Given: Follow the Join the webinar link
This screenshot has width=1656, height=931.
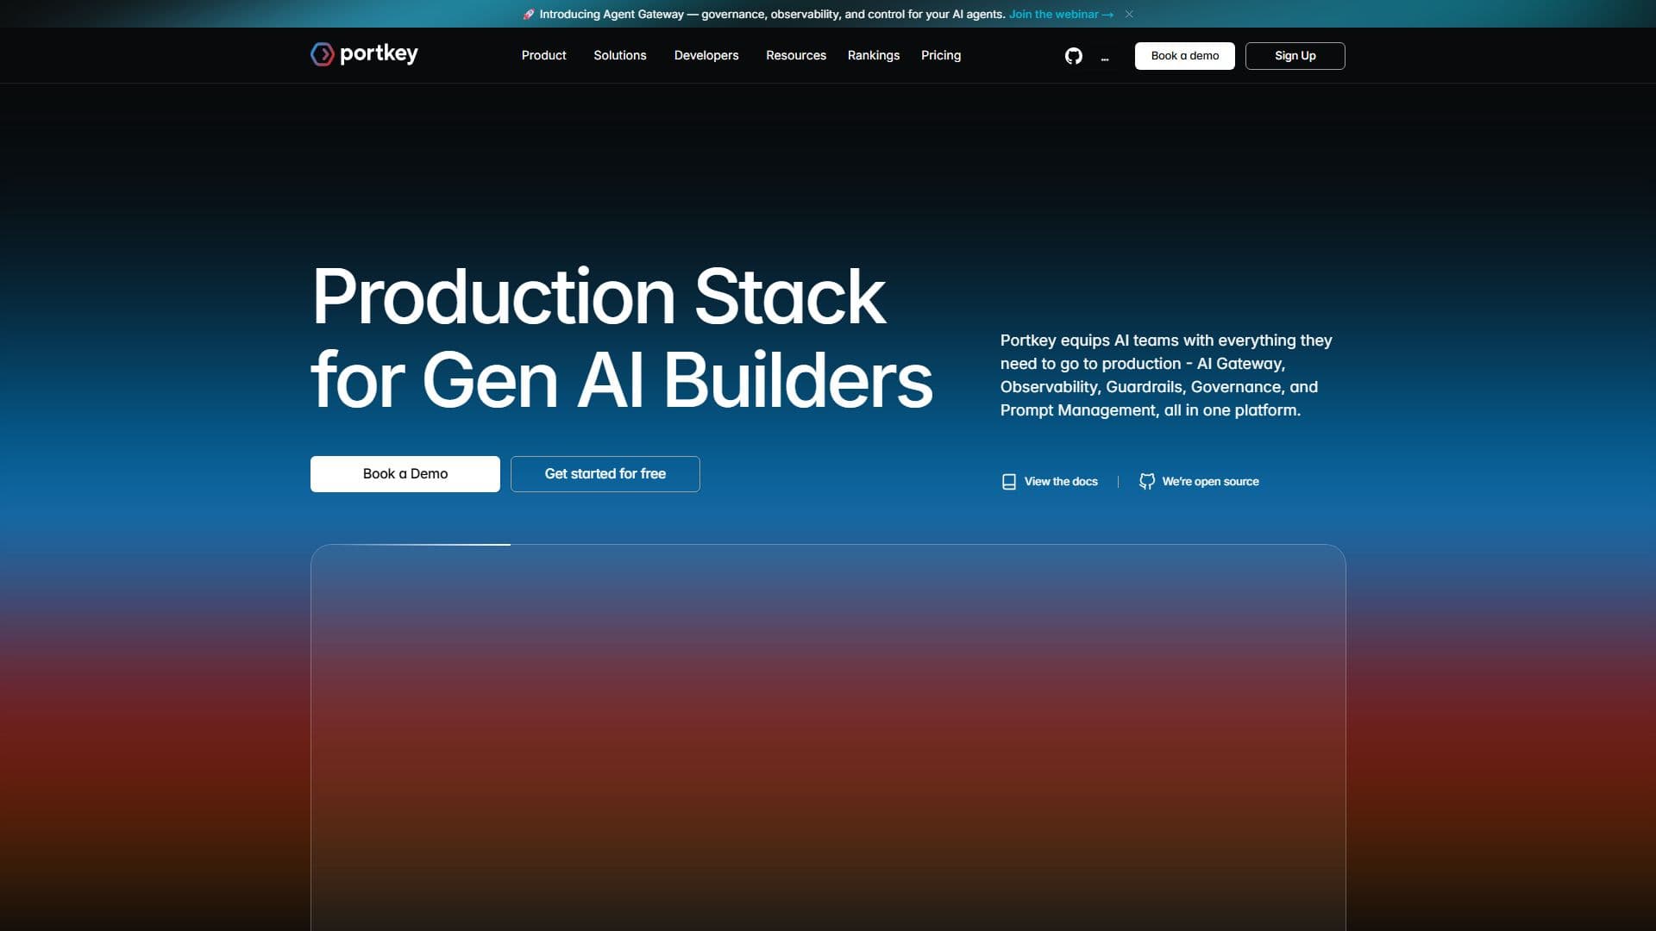Looking at the screenshot, I should click(x=1061, y=15).
